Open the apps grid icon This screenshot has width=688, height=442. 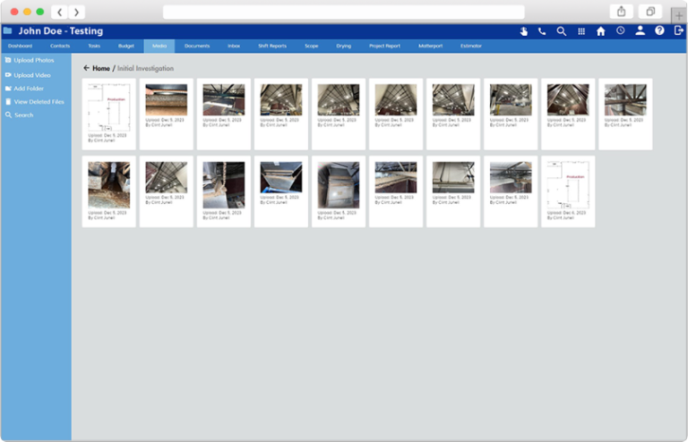[581, 31]
